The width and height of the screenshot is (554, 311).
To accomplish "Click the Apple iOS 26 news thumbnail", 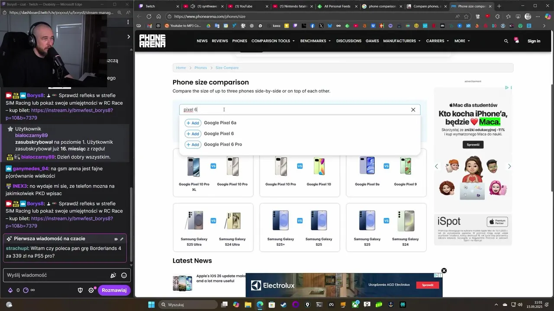I will (x=182, y=283).
